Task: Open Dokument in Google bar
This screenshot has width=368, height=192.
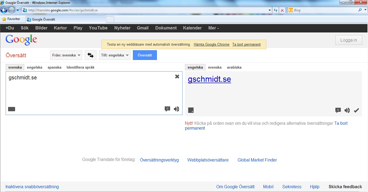Action: [x=166, y=28]
